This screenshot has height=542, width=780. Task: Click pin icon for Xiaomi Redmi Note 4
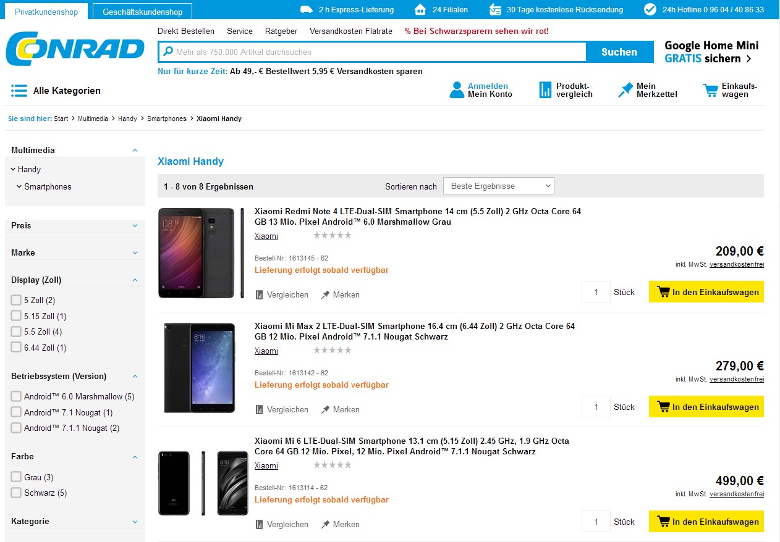325,295
